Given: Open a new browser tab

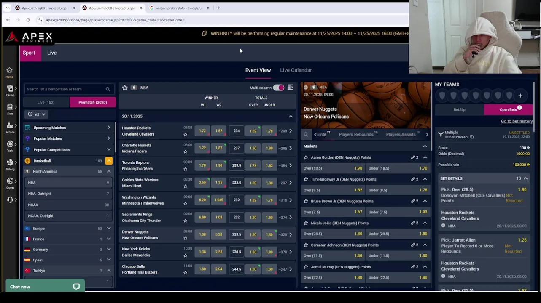Looking at the screenshot, I should pyautogui.click(x=218, y=8).
